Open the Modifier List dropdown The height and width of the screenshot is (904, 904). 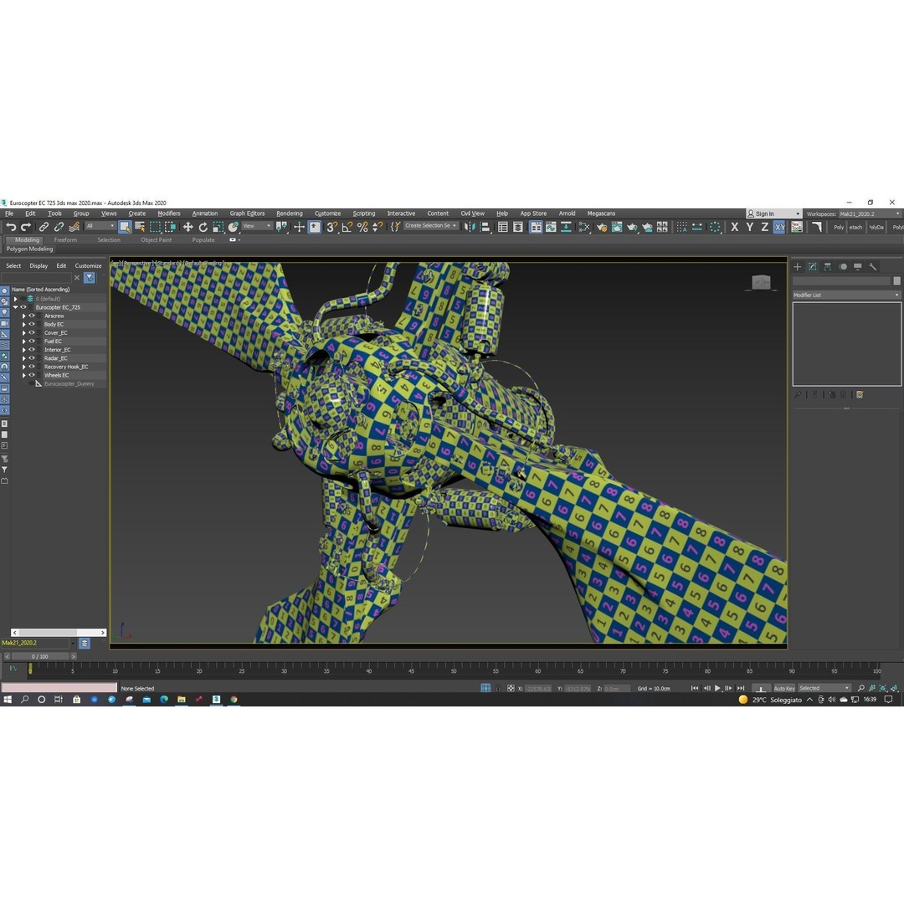pyautogui.click(x=845, y=295)
